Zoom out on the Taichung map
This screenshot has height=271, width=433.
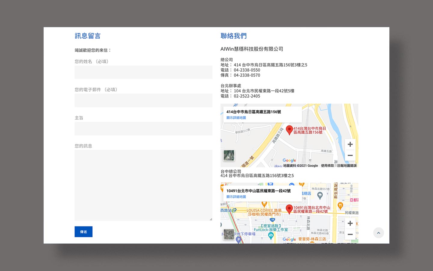click(x=350, y=155)
